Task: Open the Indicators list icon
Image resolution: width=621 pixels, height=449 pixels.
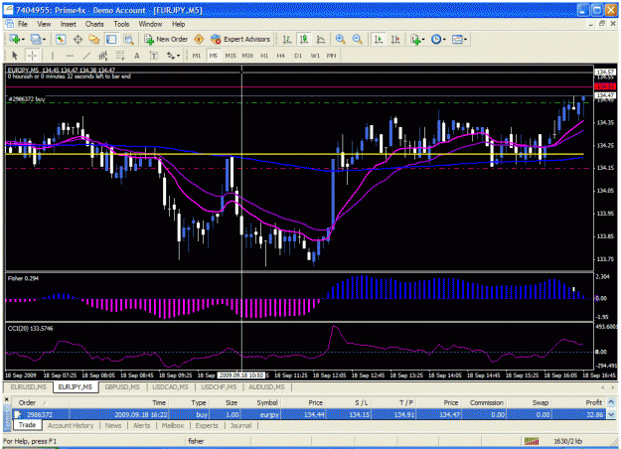Action: [x=415, y=39]
